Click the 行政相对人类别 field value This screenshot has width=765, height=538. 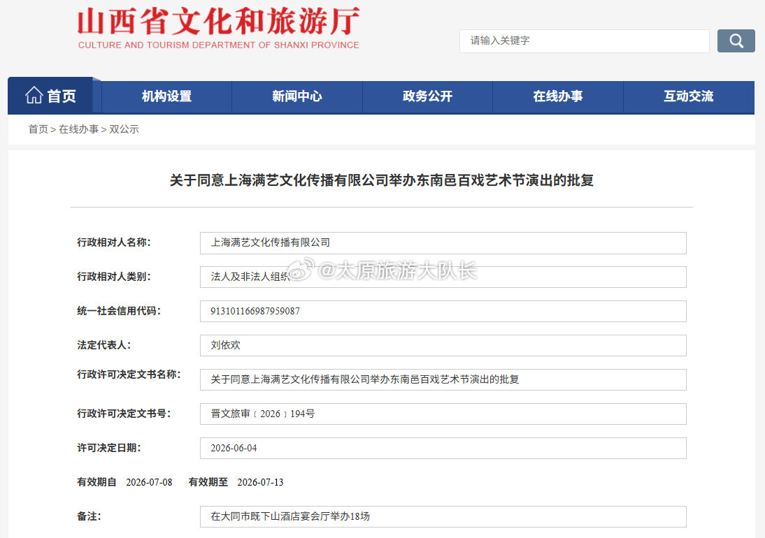point(443,277)
